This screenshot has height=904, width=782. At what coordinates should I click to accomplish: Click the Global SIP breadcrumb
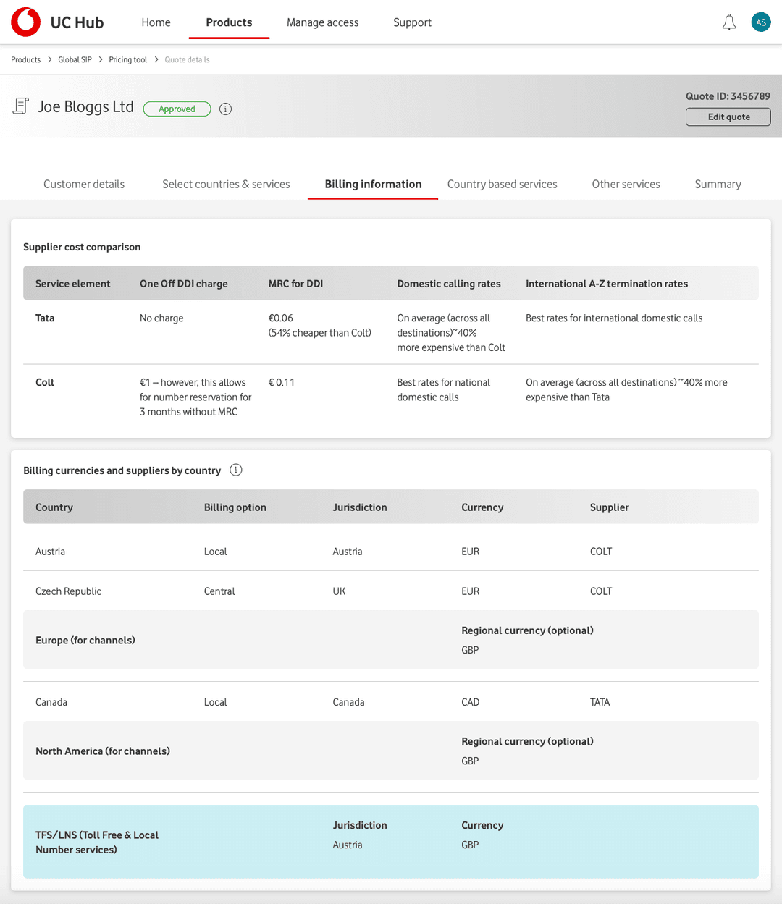click(75, 60)
